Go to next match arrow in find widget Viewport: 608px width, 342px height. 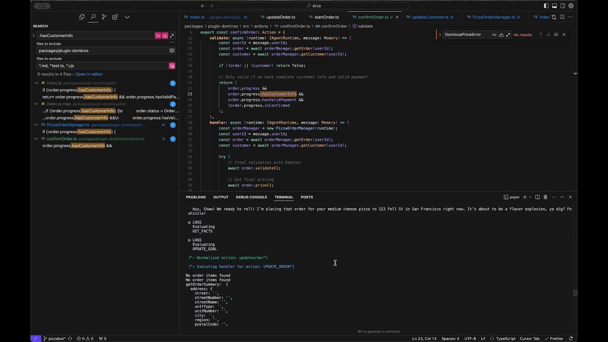point(548,35)
